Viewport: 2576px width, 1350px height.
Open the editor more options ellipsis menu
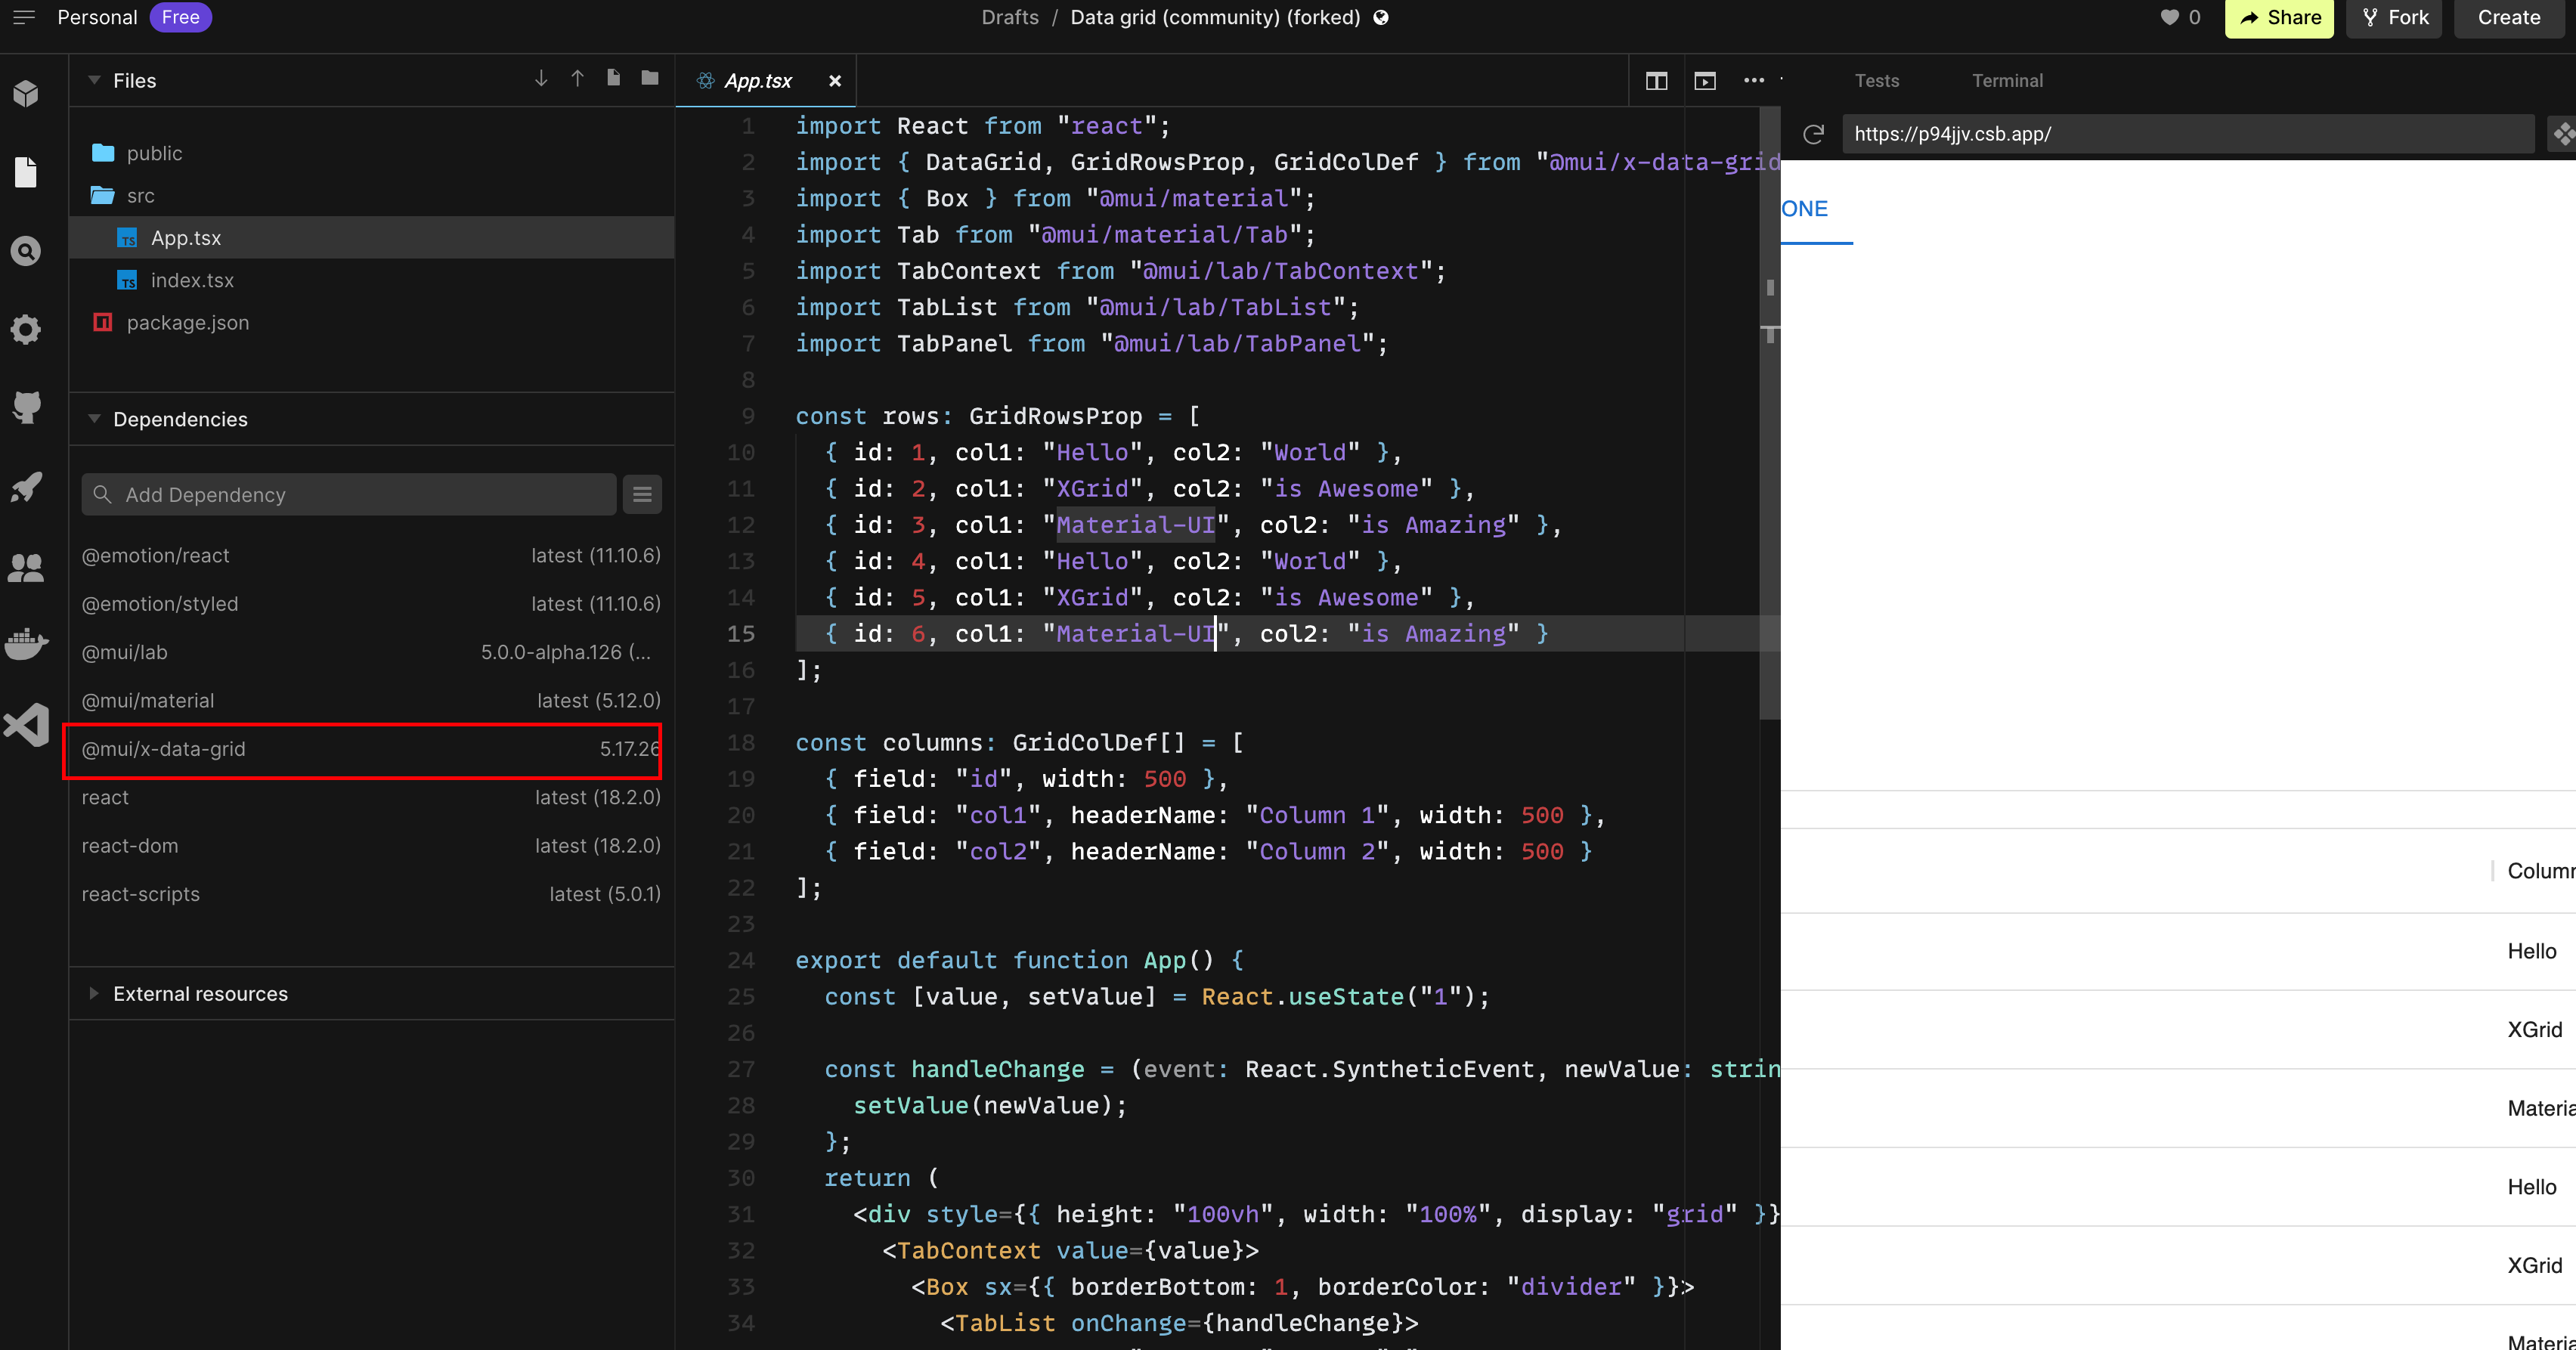(x=1754, y=81)
